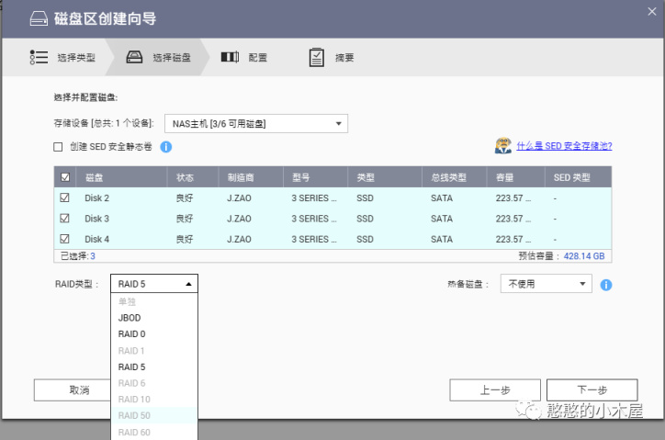Click the clipboard icon for Summary step
Image resolution: width=665 pixels, height=440 pixels.
(x=316, y=57)
